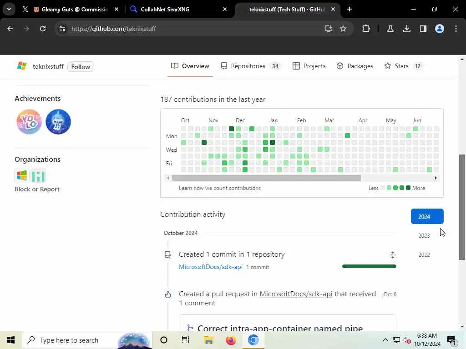
Task: Open browser downloads icon
Action: coord(407,29)
